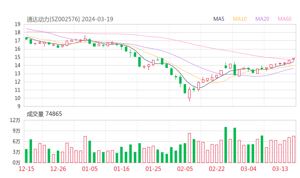Click the last red volume bar on the right
Screen dimensions: 300x178
(x=294, y=149)
